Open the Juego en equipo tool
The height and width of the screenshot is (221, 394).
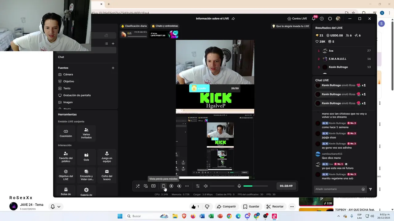107,157
